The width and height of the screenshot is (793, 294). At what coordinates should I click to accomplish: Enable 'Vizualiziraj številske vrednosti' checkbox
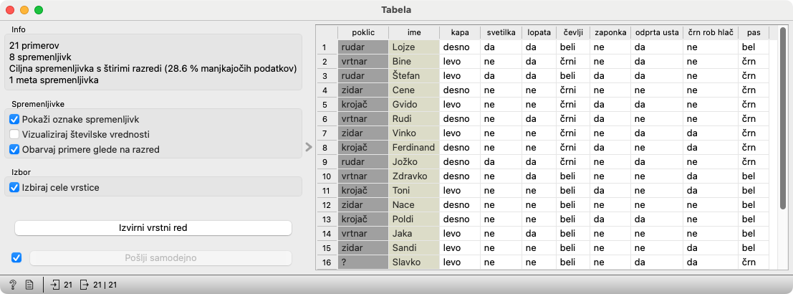pos(14,134)
